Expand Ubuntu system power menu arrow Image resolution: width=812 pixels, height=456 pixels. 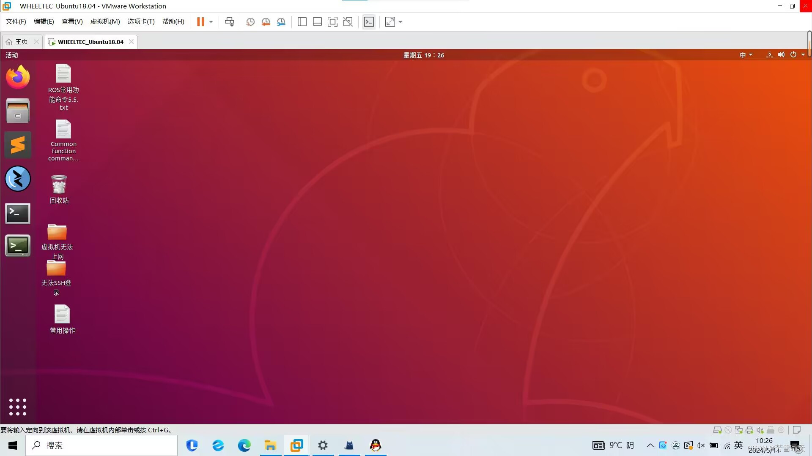pos(803,55)
